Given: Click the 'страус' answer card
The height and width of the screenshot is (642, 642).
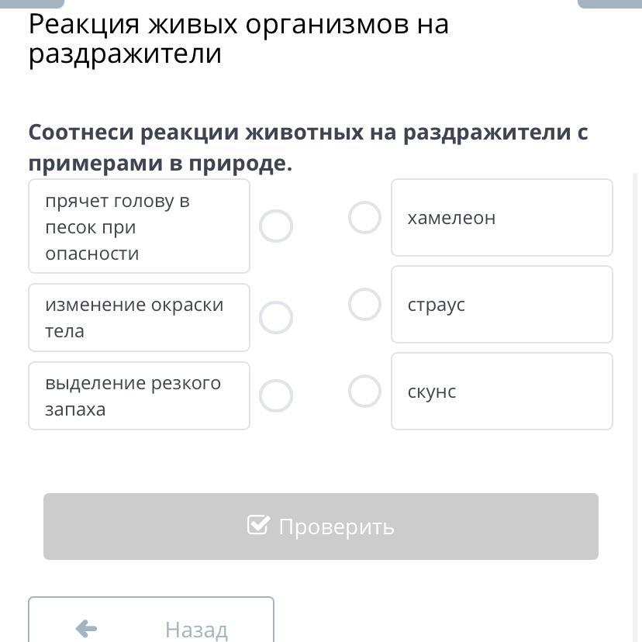Looking at the screenshot, I should click(x=502, y=305).
